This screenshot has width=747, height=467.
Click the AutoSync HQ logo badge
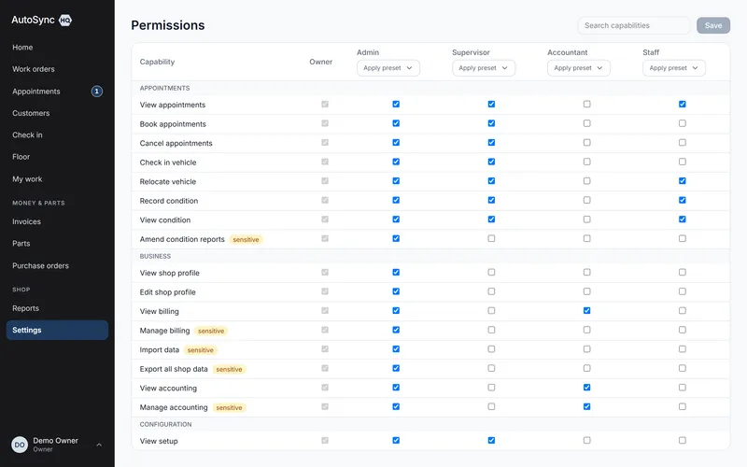(65, 20)
